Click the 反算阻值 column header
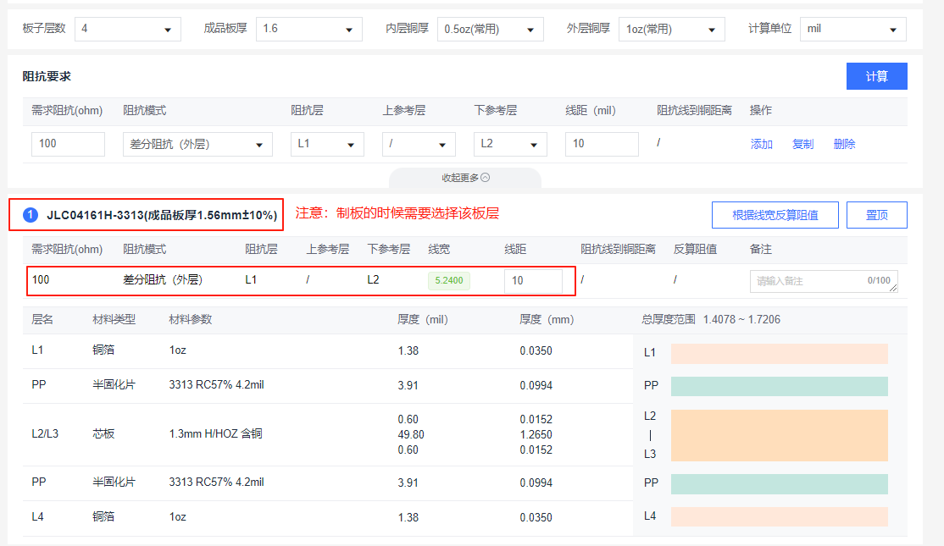The width and height of the screenshot is (944, 546). (x=695, y=249)
